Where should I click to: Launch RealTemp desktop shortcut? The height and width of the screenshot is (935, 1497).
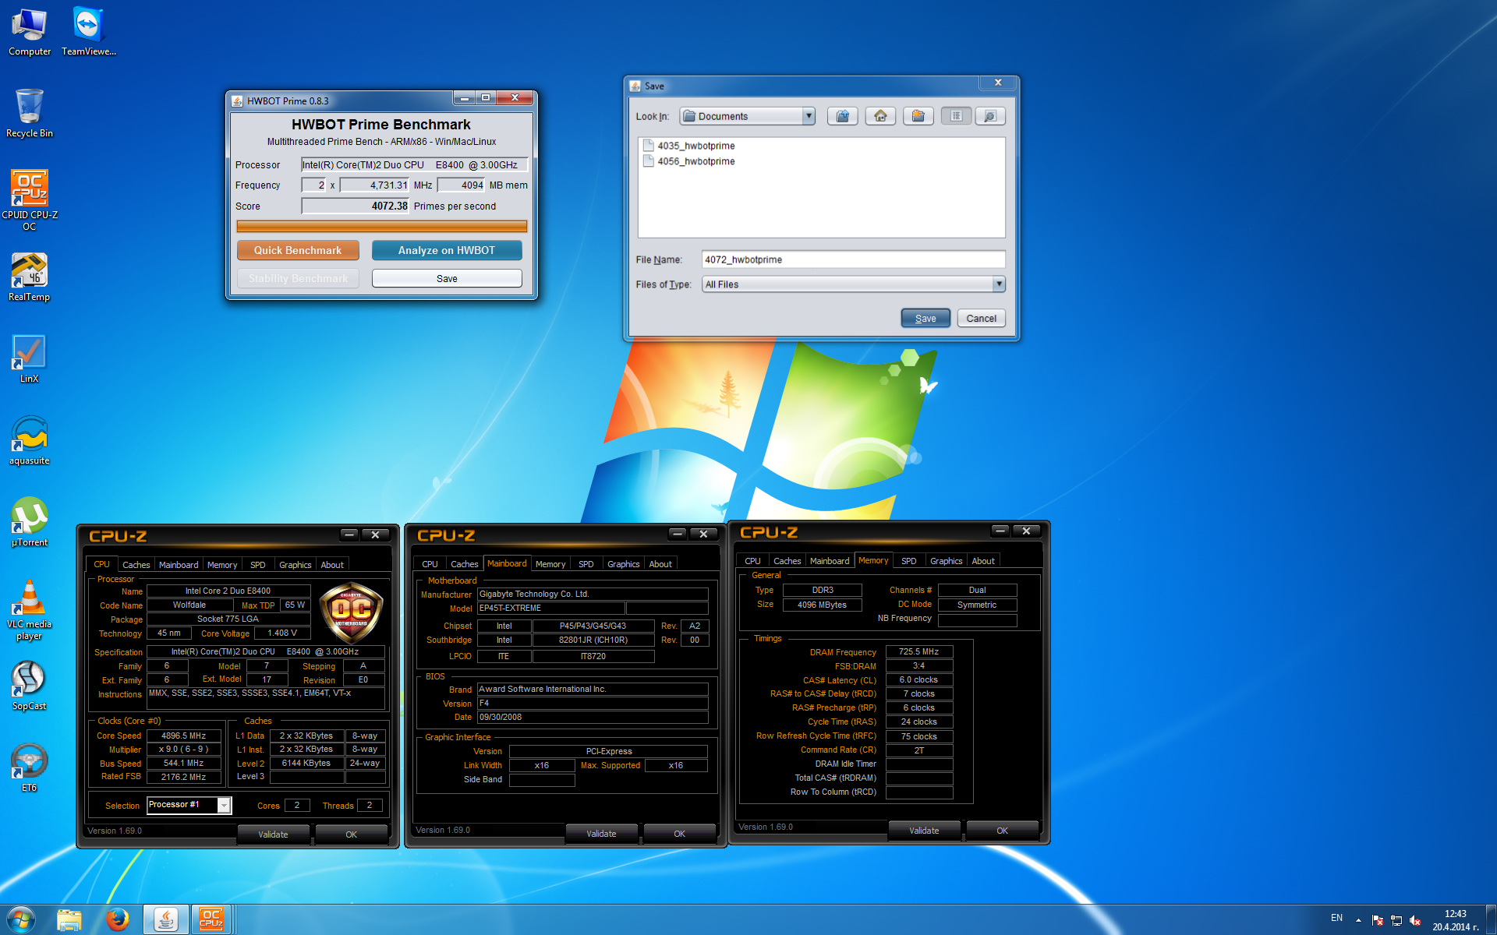(30, 277)
